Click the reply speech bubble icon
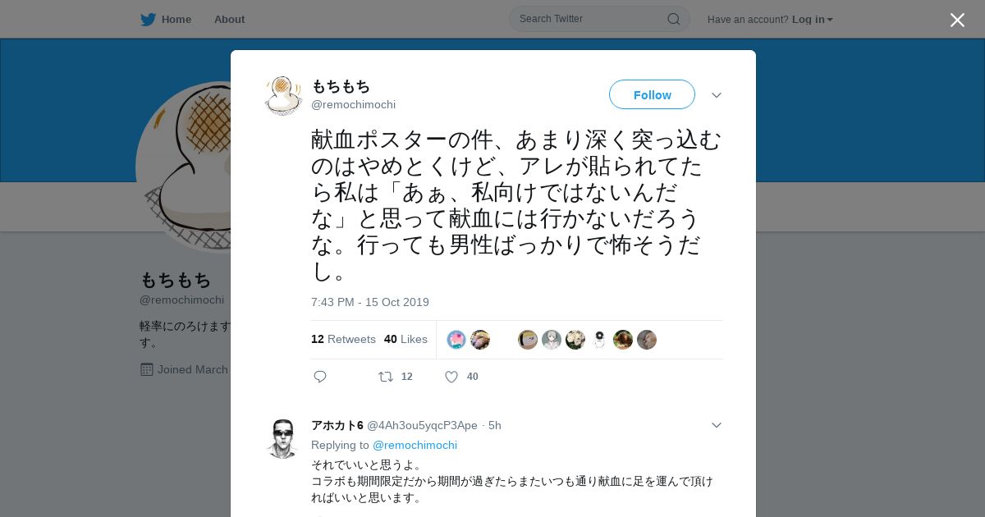Viewport: 985px width, 517px height. pyautogui.click(x=320, y=377)
